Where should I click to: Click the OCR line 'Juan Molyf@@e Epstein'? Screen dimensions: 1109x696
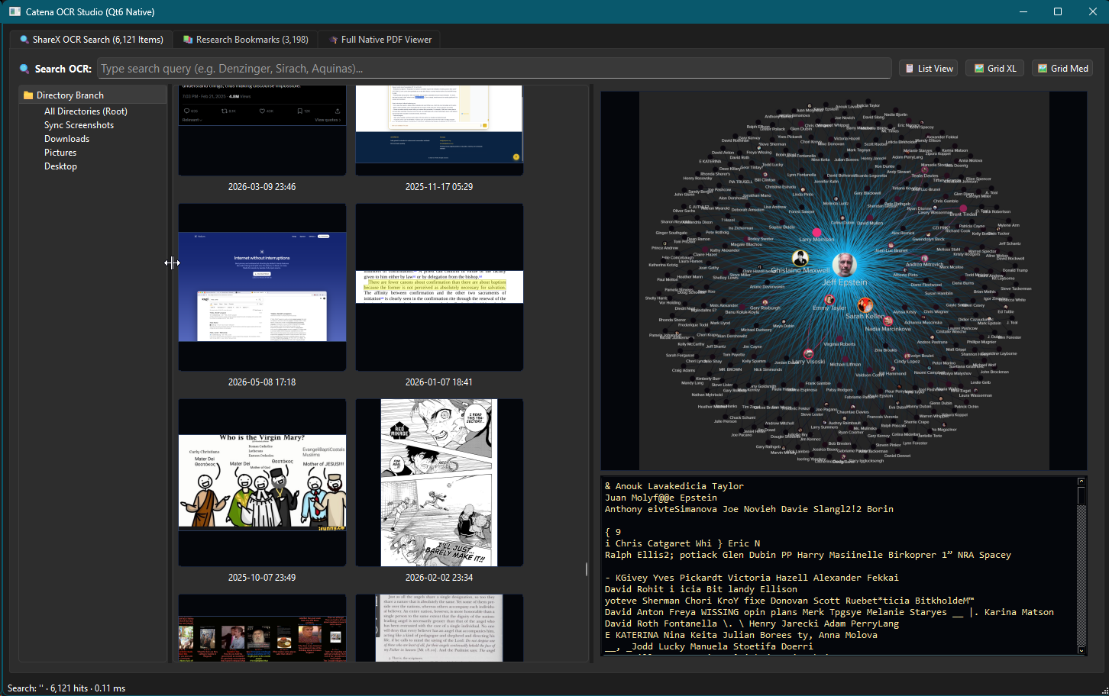pos(661,498)
